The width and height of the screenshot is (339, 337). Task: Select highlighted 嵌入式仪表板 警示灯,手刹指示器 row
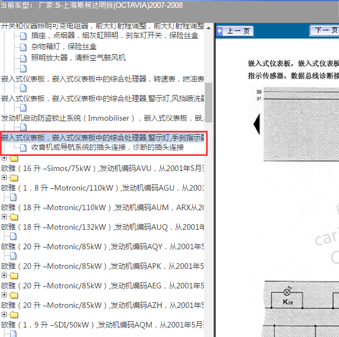click(103, 137)
